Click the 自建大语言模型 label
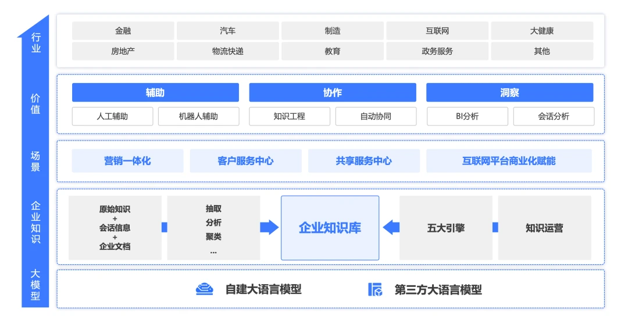Screen dimensions: 628x323 (263, 289)
